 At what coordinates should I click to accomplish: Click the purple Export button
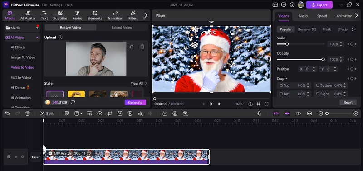point(319,5)
